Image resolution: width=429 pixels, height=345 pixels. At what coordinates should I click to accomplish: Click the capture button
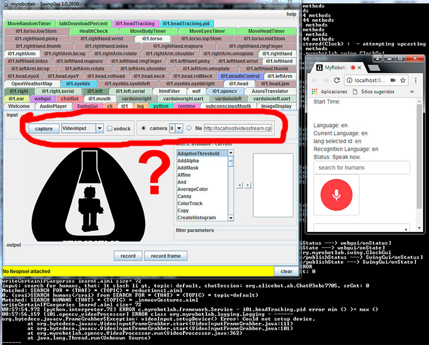[x=44, y=128]
